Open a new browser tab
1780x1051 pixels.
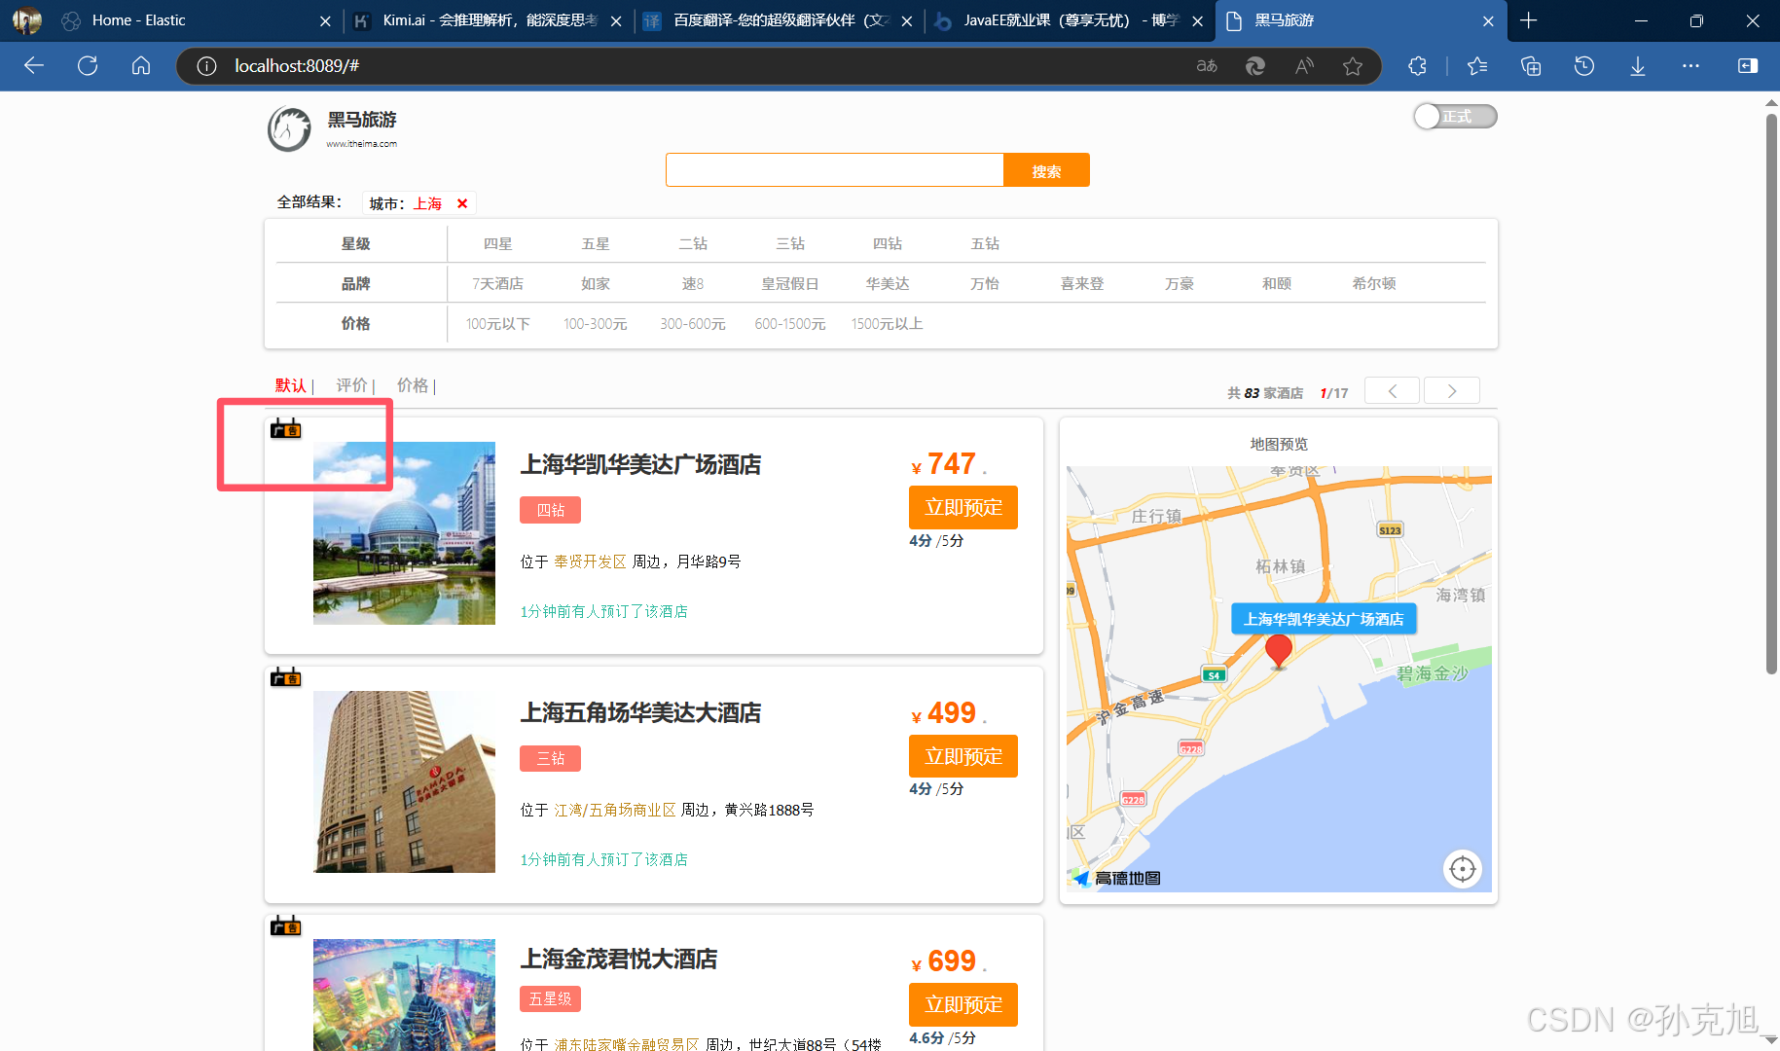1529,20
